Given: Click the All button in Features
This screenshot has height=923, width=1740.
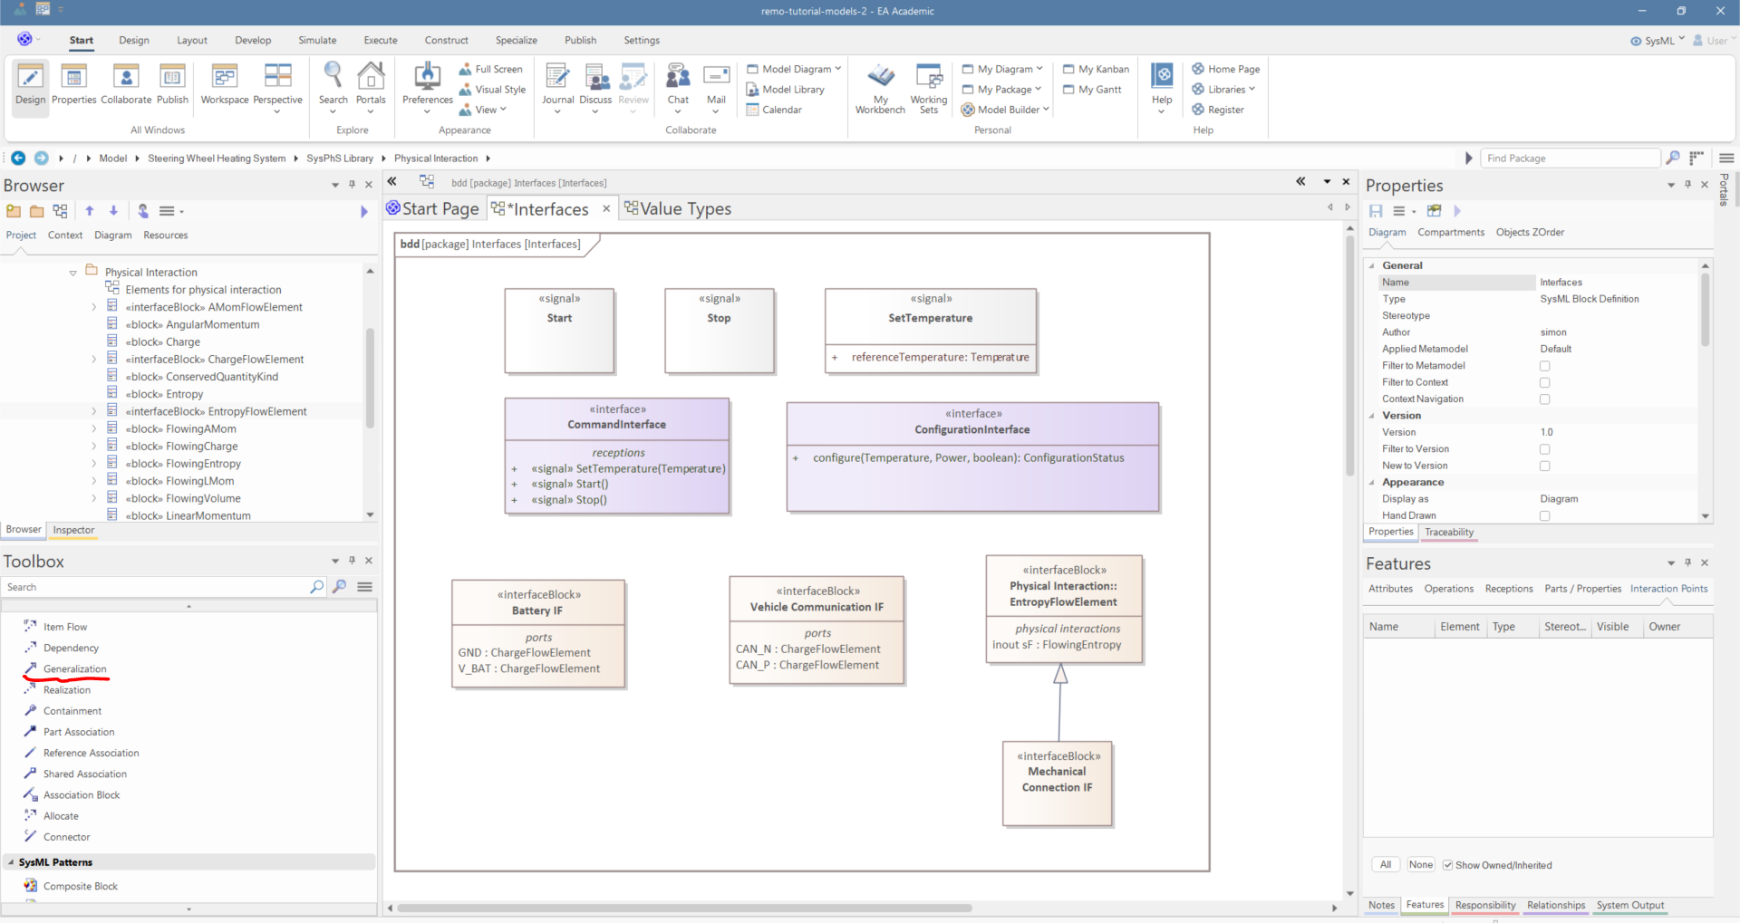Looking at the screenshot, I should [1385, 865].
